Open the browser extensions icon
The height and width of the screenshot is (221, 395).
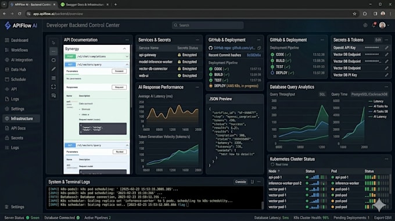365,13
